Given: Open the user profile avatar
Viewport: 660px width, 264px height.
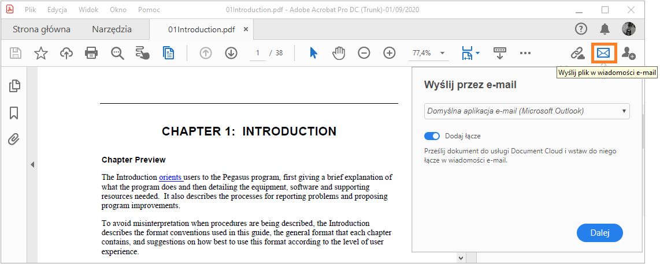Looking at the screenshot, I should (629, 29).
